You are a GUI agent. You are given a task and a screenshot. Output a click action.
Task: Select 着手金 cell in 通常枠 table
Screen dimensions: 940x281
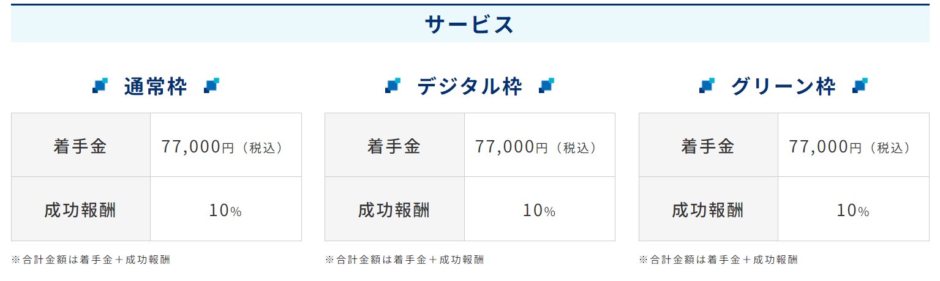coord(81,145)
